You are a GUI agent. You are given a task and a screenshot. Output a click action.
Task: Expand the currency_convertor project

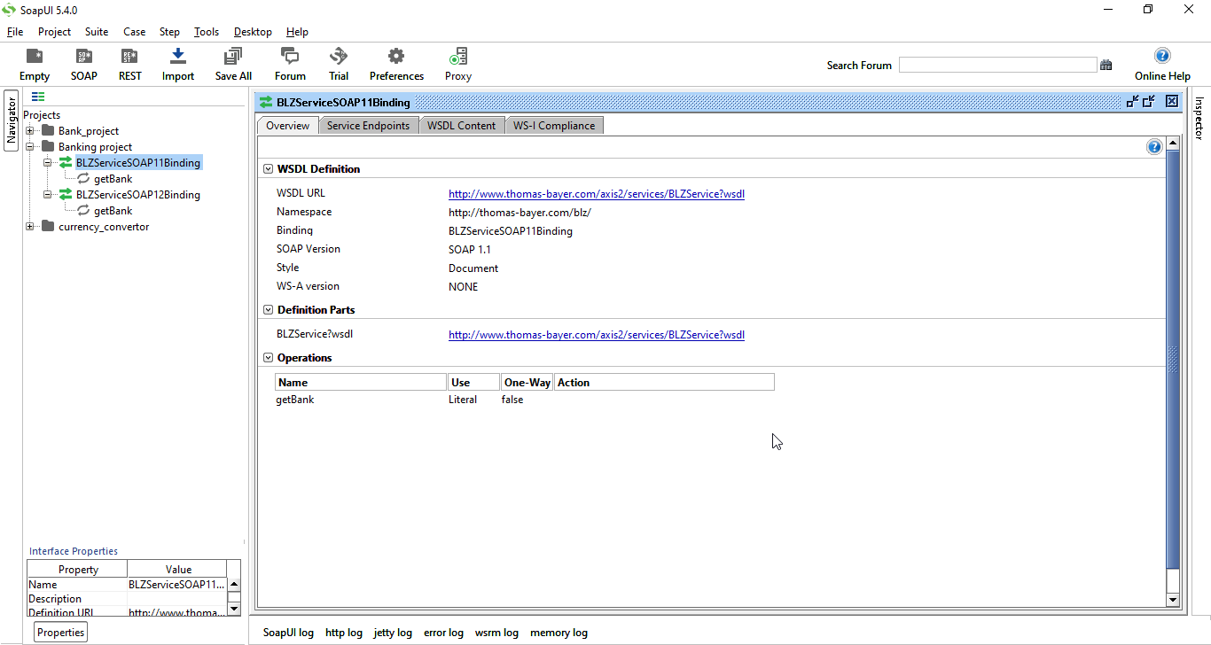29,226
